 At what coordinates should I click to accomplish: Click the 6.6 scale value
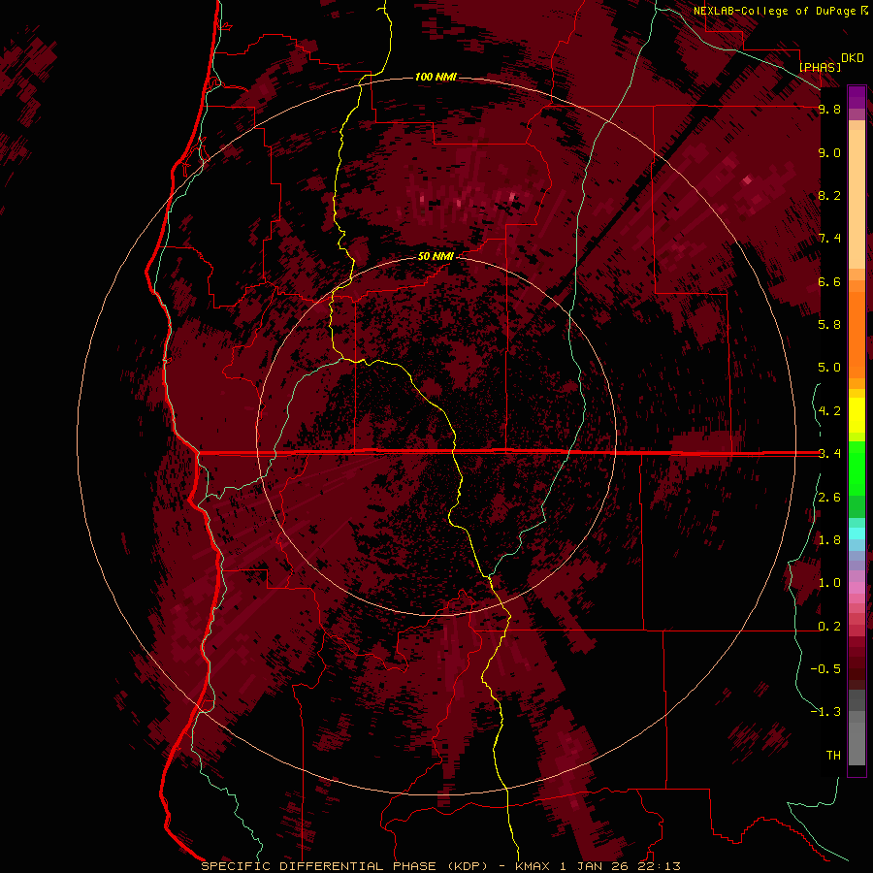[829, 281]
